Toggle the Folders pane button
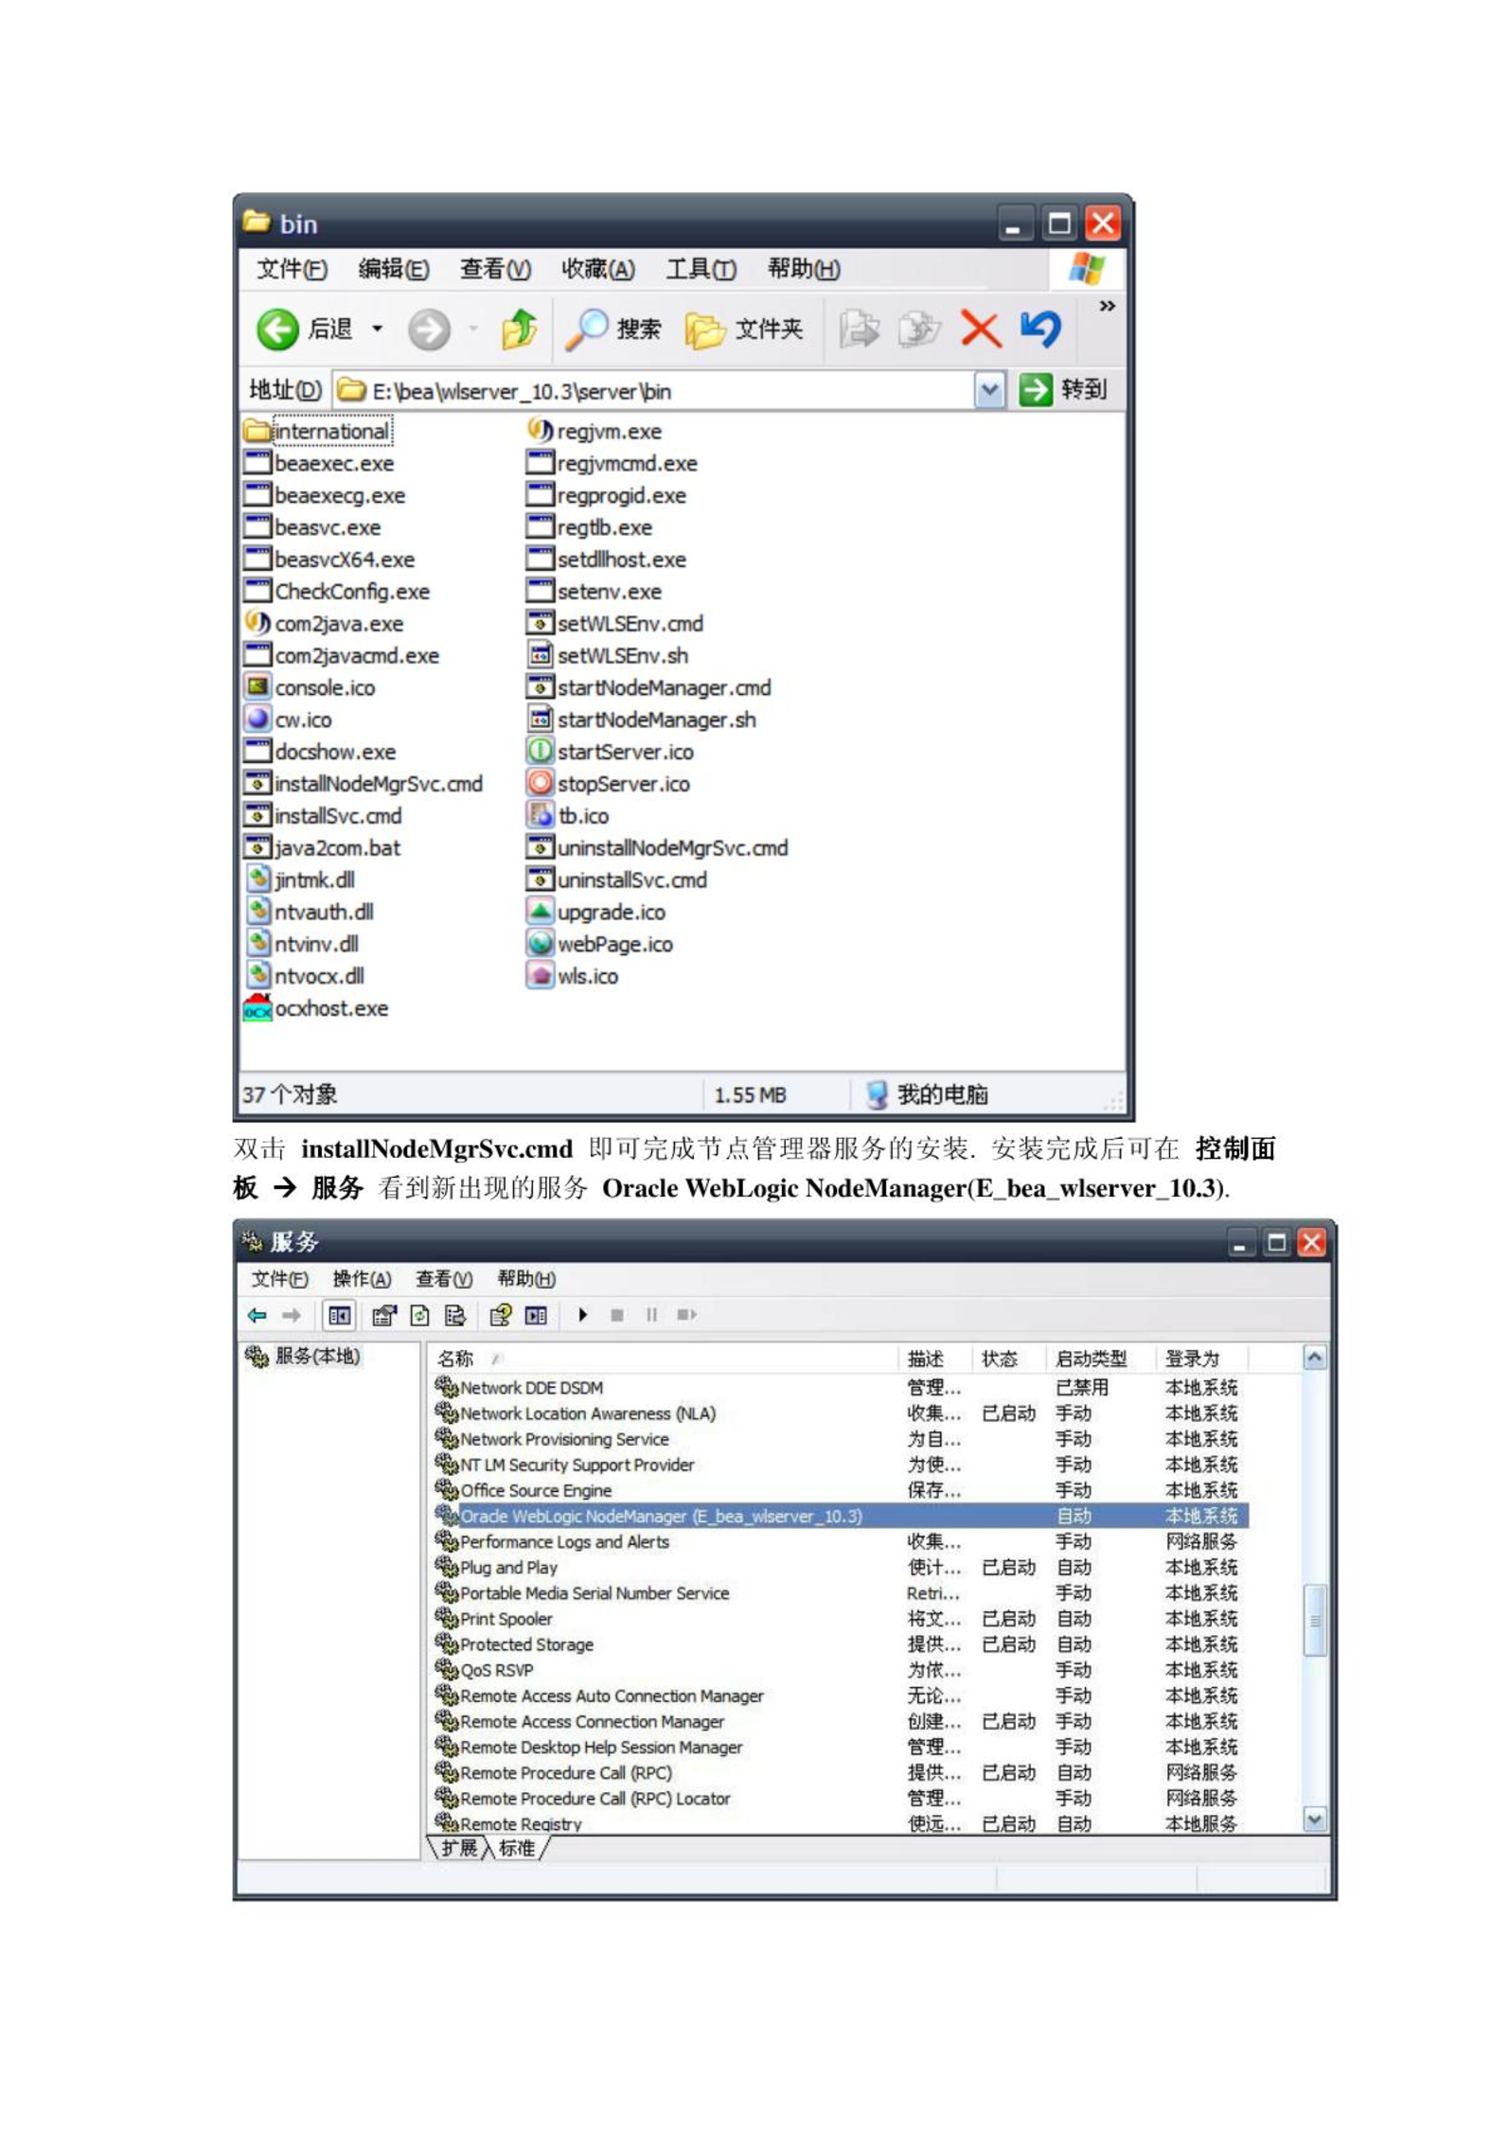This screenshot has height=2132, width=1509. pyautogui.click(x=744, y=329)
